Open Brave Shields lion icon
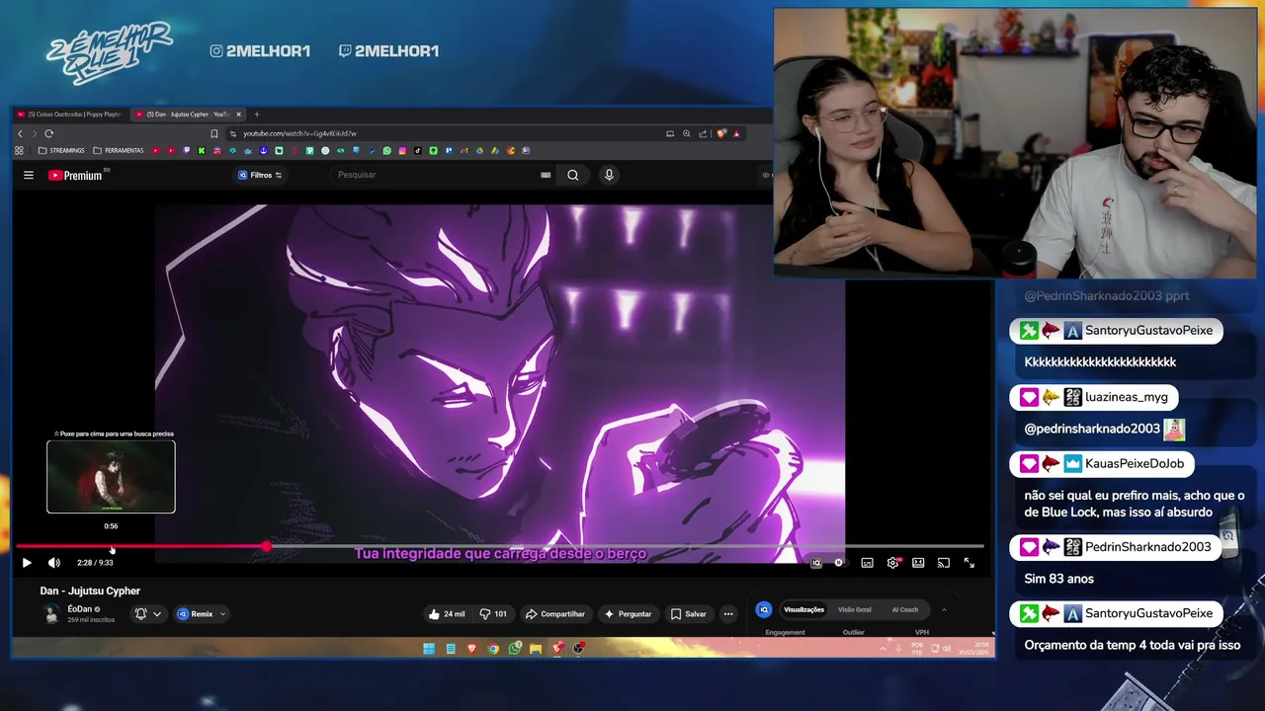Viewport: 1265px width, 711px height. coord(721,133)
